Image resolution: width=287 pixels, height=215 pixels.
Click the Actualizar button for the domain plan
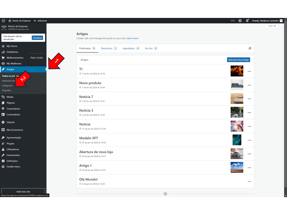point(37,38)
